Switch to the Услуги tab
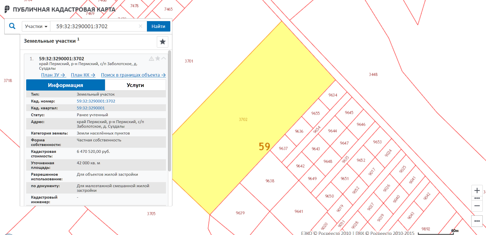Image resolution: width=486 pixels, height=235 pixels. coord(135,85)
